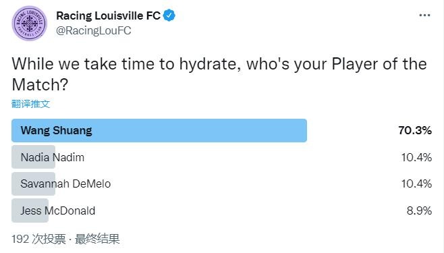
Task: Click the Racing Louisville FC display name
Action: (109, 16)
